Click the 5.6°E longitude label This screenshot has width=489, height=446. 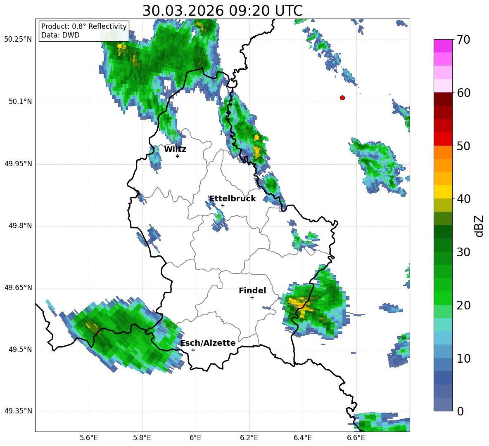pos(89,438)
